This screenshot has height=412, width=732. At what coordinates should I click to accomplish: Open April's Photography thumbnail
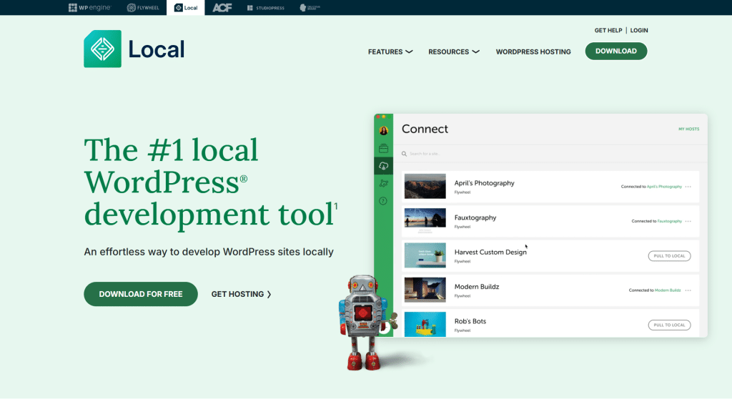point(425,186)
